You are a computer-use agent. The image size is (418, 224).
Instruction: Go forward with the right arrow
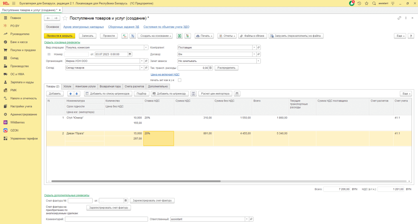[56, 18]
